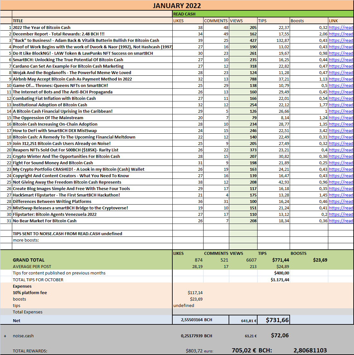Click the more boosts: cell
The height and width of the screenshot is (355, 354).
[92, 240]
